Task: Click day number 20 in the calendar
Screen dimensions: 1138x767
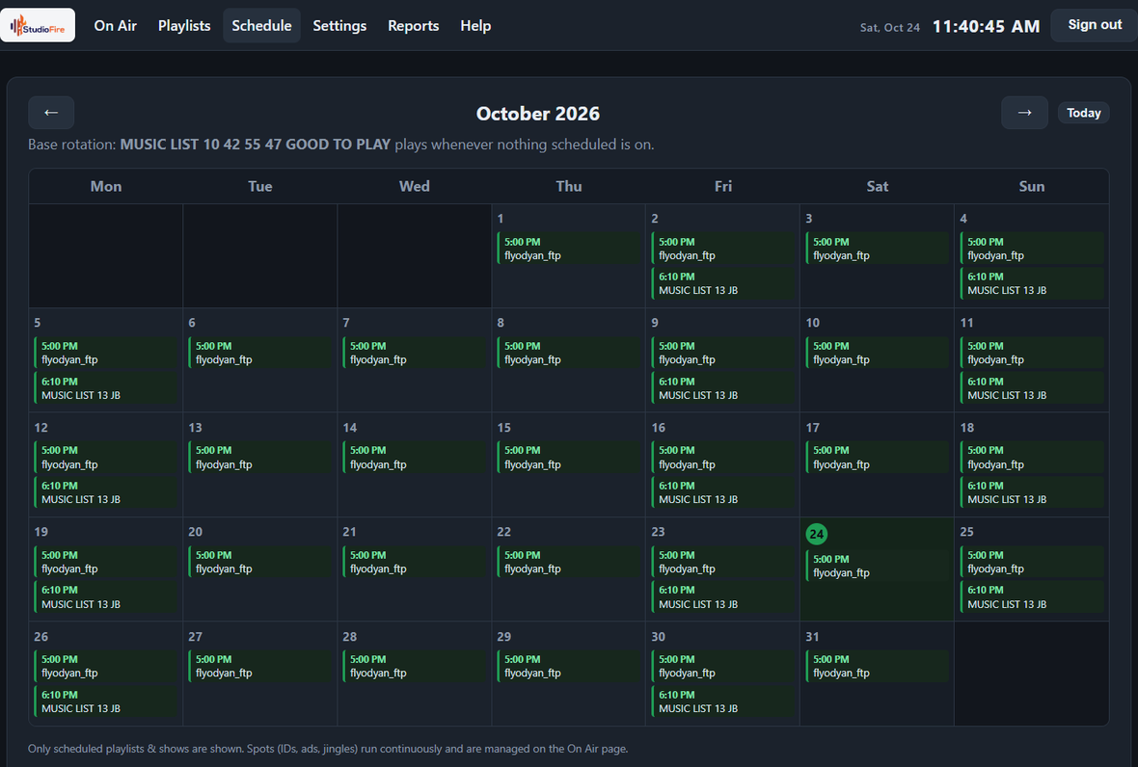Action: 195,532
